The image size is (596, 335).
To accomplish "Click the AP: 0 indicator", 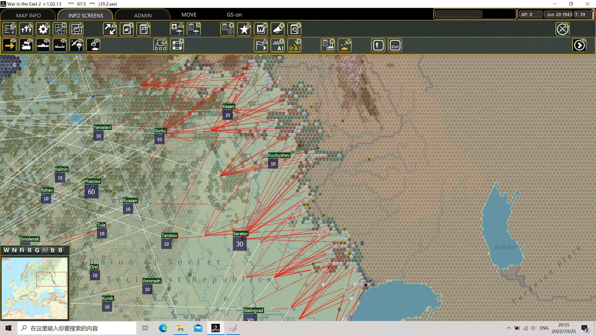I will [x=531, y=14].
